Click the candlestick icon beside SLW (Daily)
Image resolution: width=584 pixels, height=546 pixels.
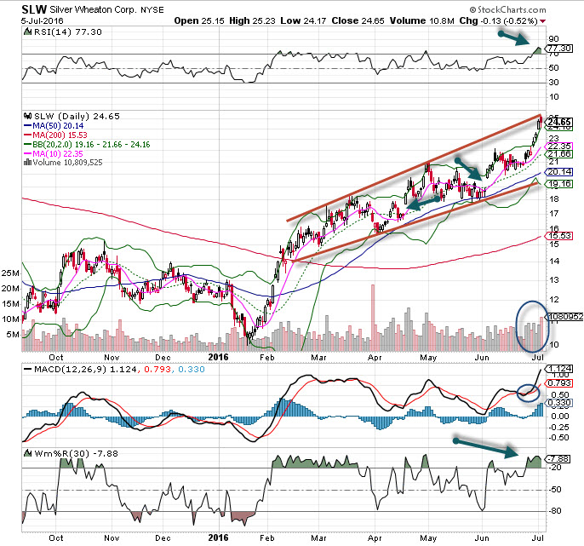26,112
